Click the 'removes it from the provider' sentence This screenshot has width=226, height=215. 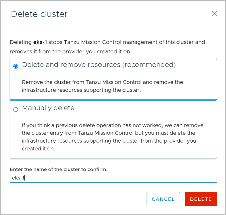tap(70, 52)
